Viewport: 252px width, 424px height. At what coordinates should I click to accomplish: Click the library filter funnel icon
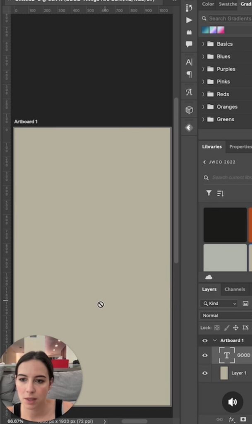coord(209,193)
